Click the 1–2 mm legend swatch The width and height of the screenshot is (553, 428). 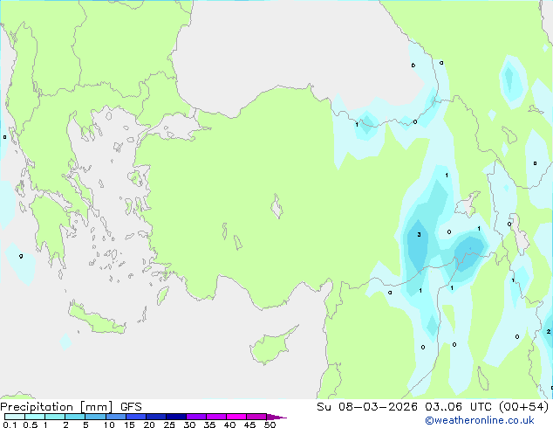[x=55, y=417]
